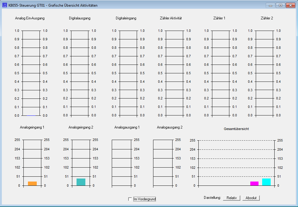Image resolution: width=298 pixels, height=207 pixels.
Task: Enable the Im Vordergrund checkbox
Action: (x=130, y=199)
